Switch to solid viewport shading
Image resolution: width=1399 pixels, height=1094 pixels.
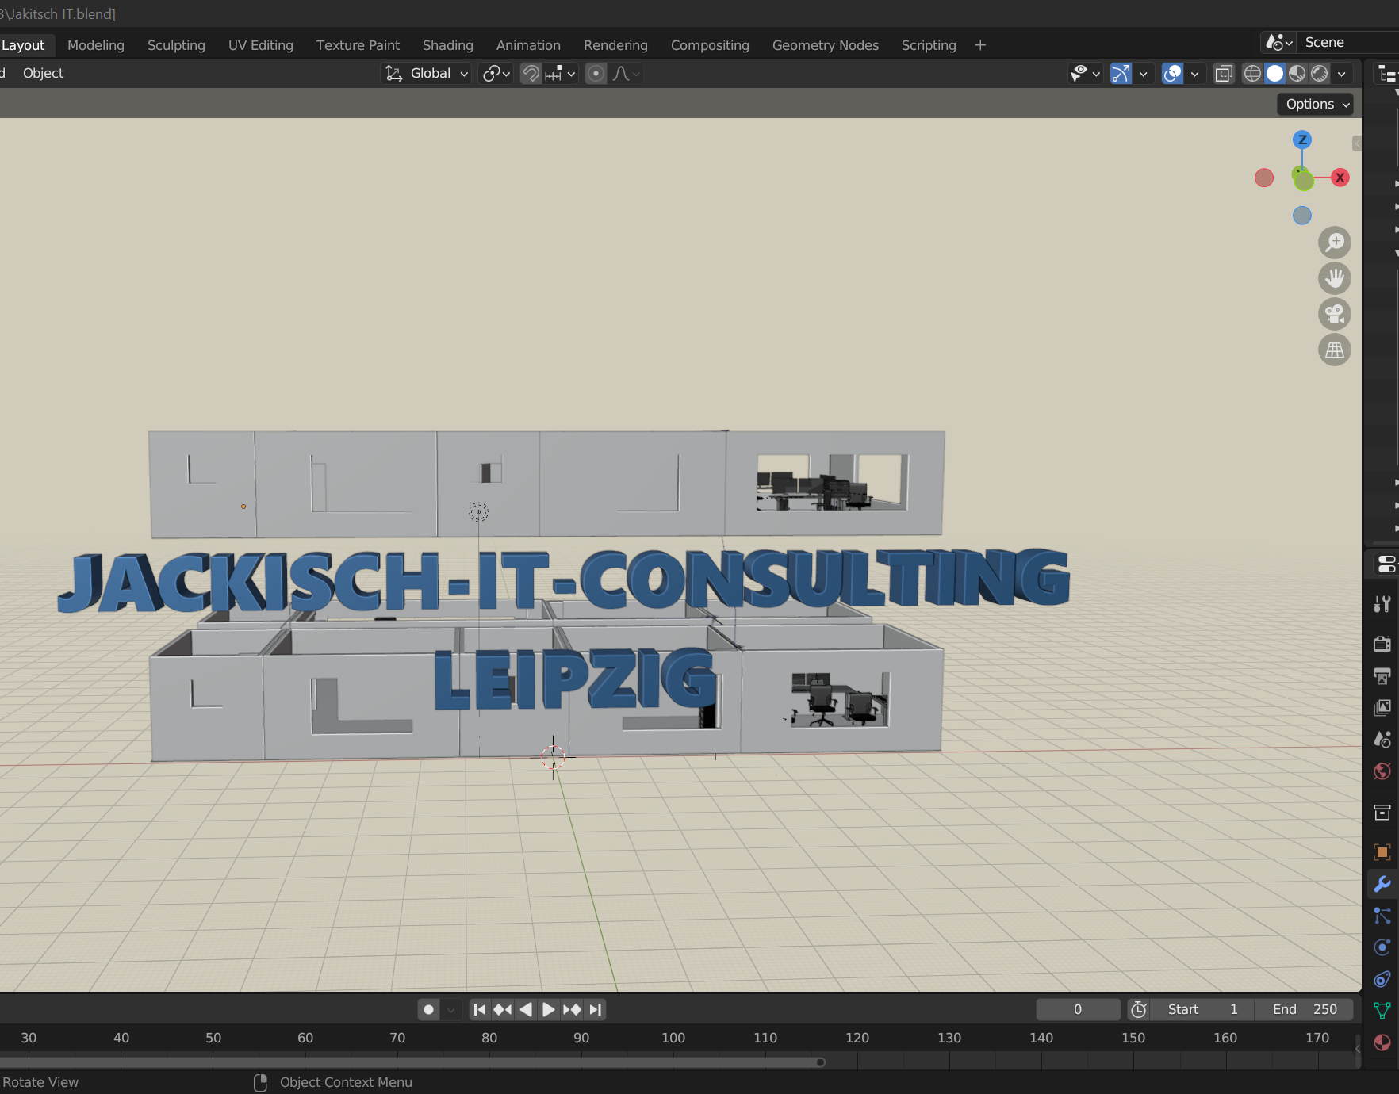(x=1274, y=74)
